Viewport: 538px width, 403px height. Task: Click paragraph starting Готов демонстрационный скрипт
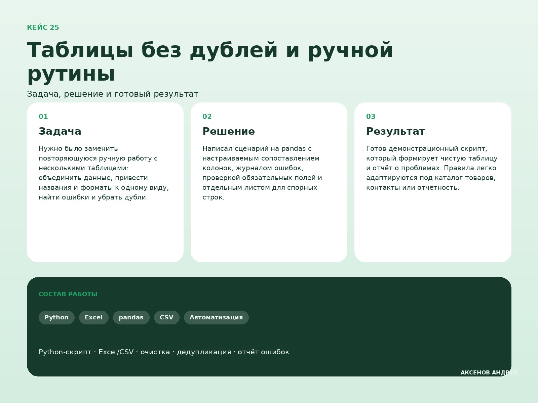(x=432, y=168)
